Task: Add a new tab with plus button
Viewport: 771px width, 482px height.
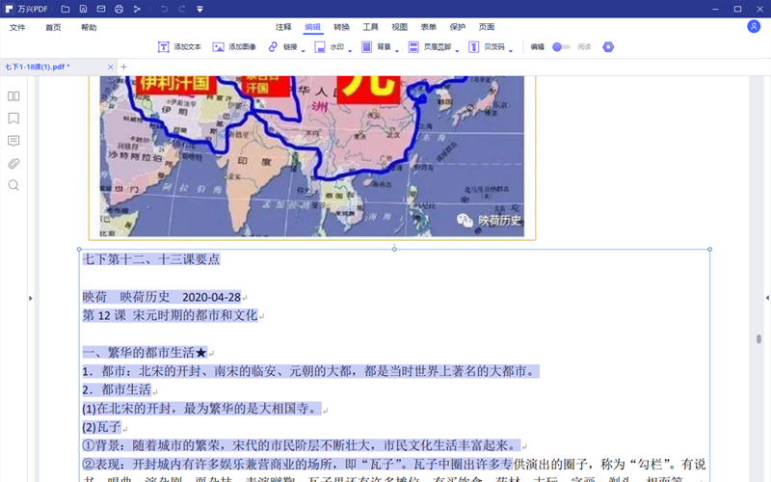Action: [123, 67]
